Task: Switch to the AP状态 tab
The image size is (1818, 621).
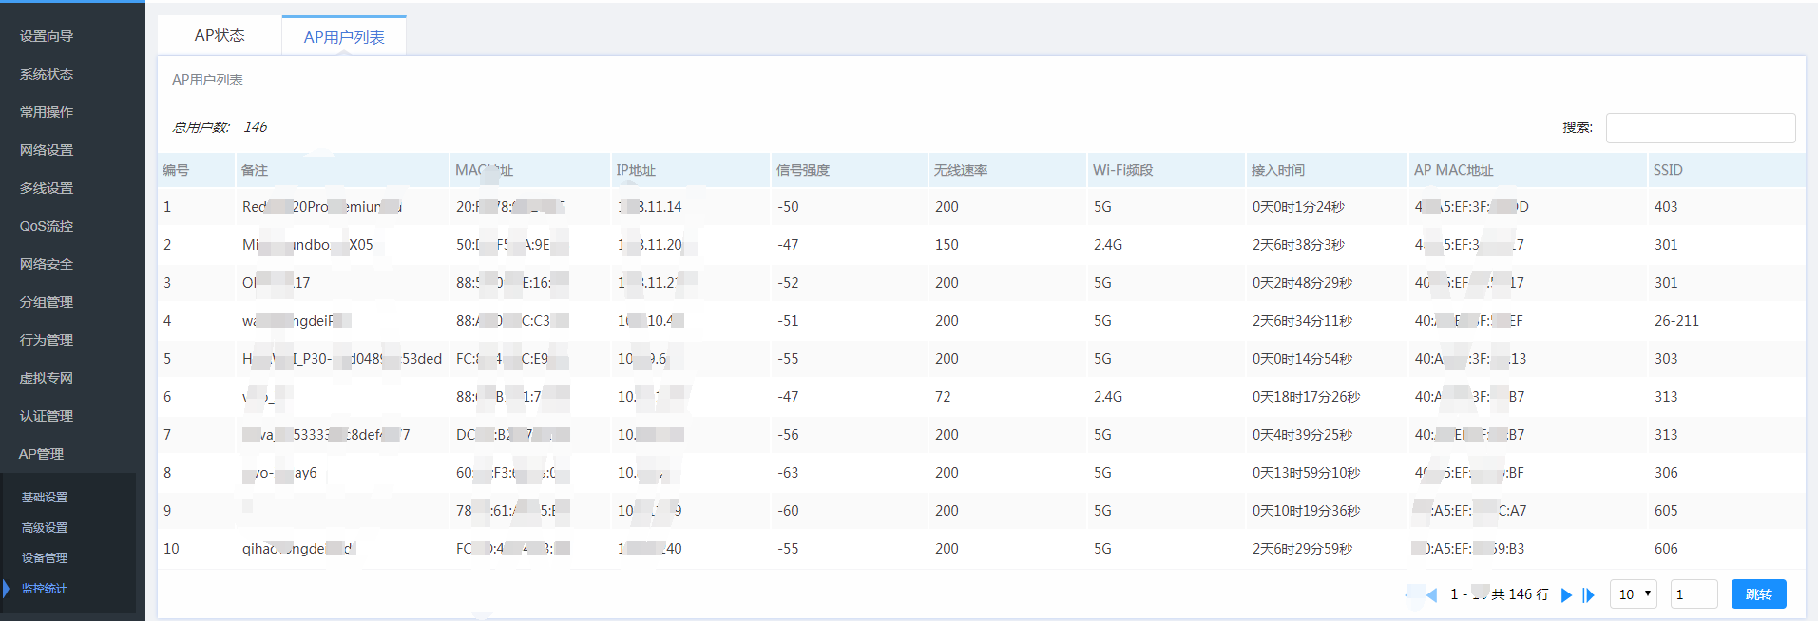Action: click(220, 36)
